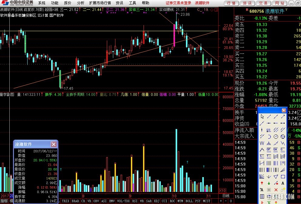Viewport: 301px width, 204px height.
Task: Open the 工具 menu
Action: 132,3
